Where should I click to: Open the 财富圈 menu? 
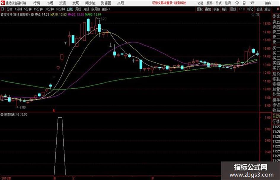coord(106,3)
